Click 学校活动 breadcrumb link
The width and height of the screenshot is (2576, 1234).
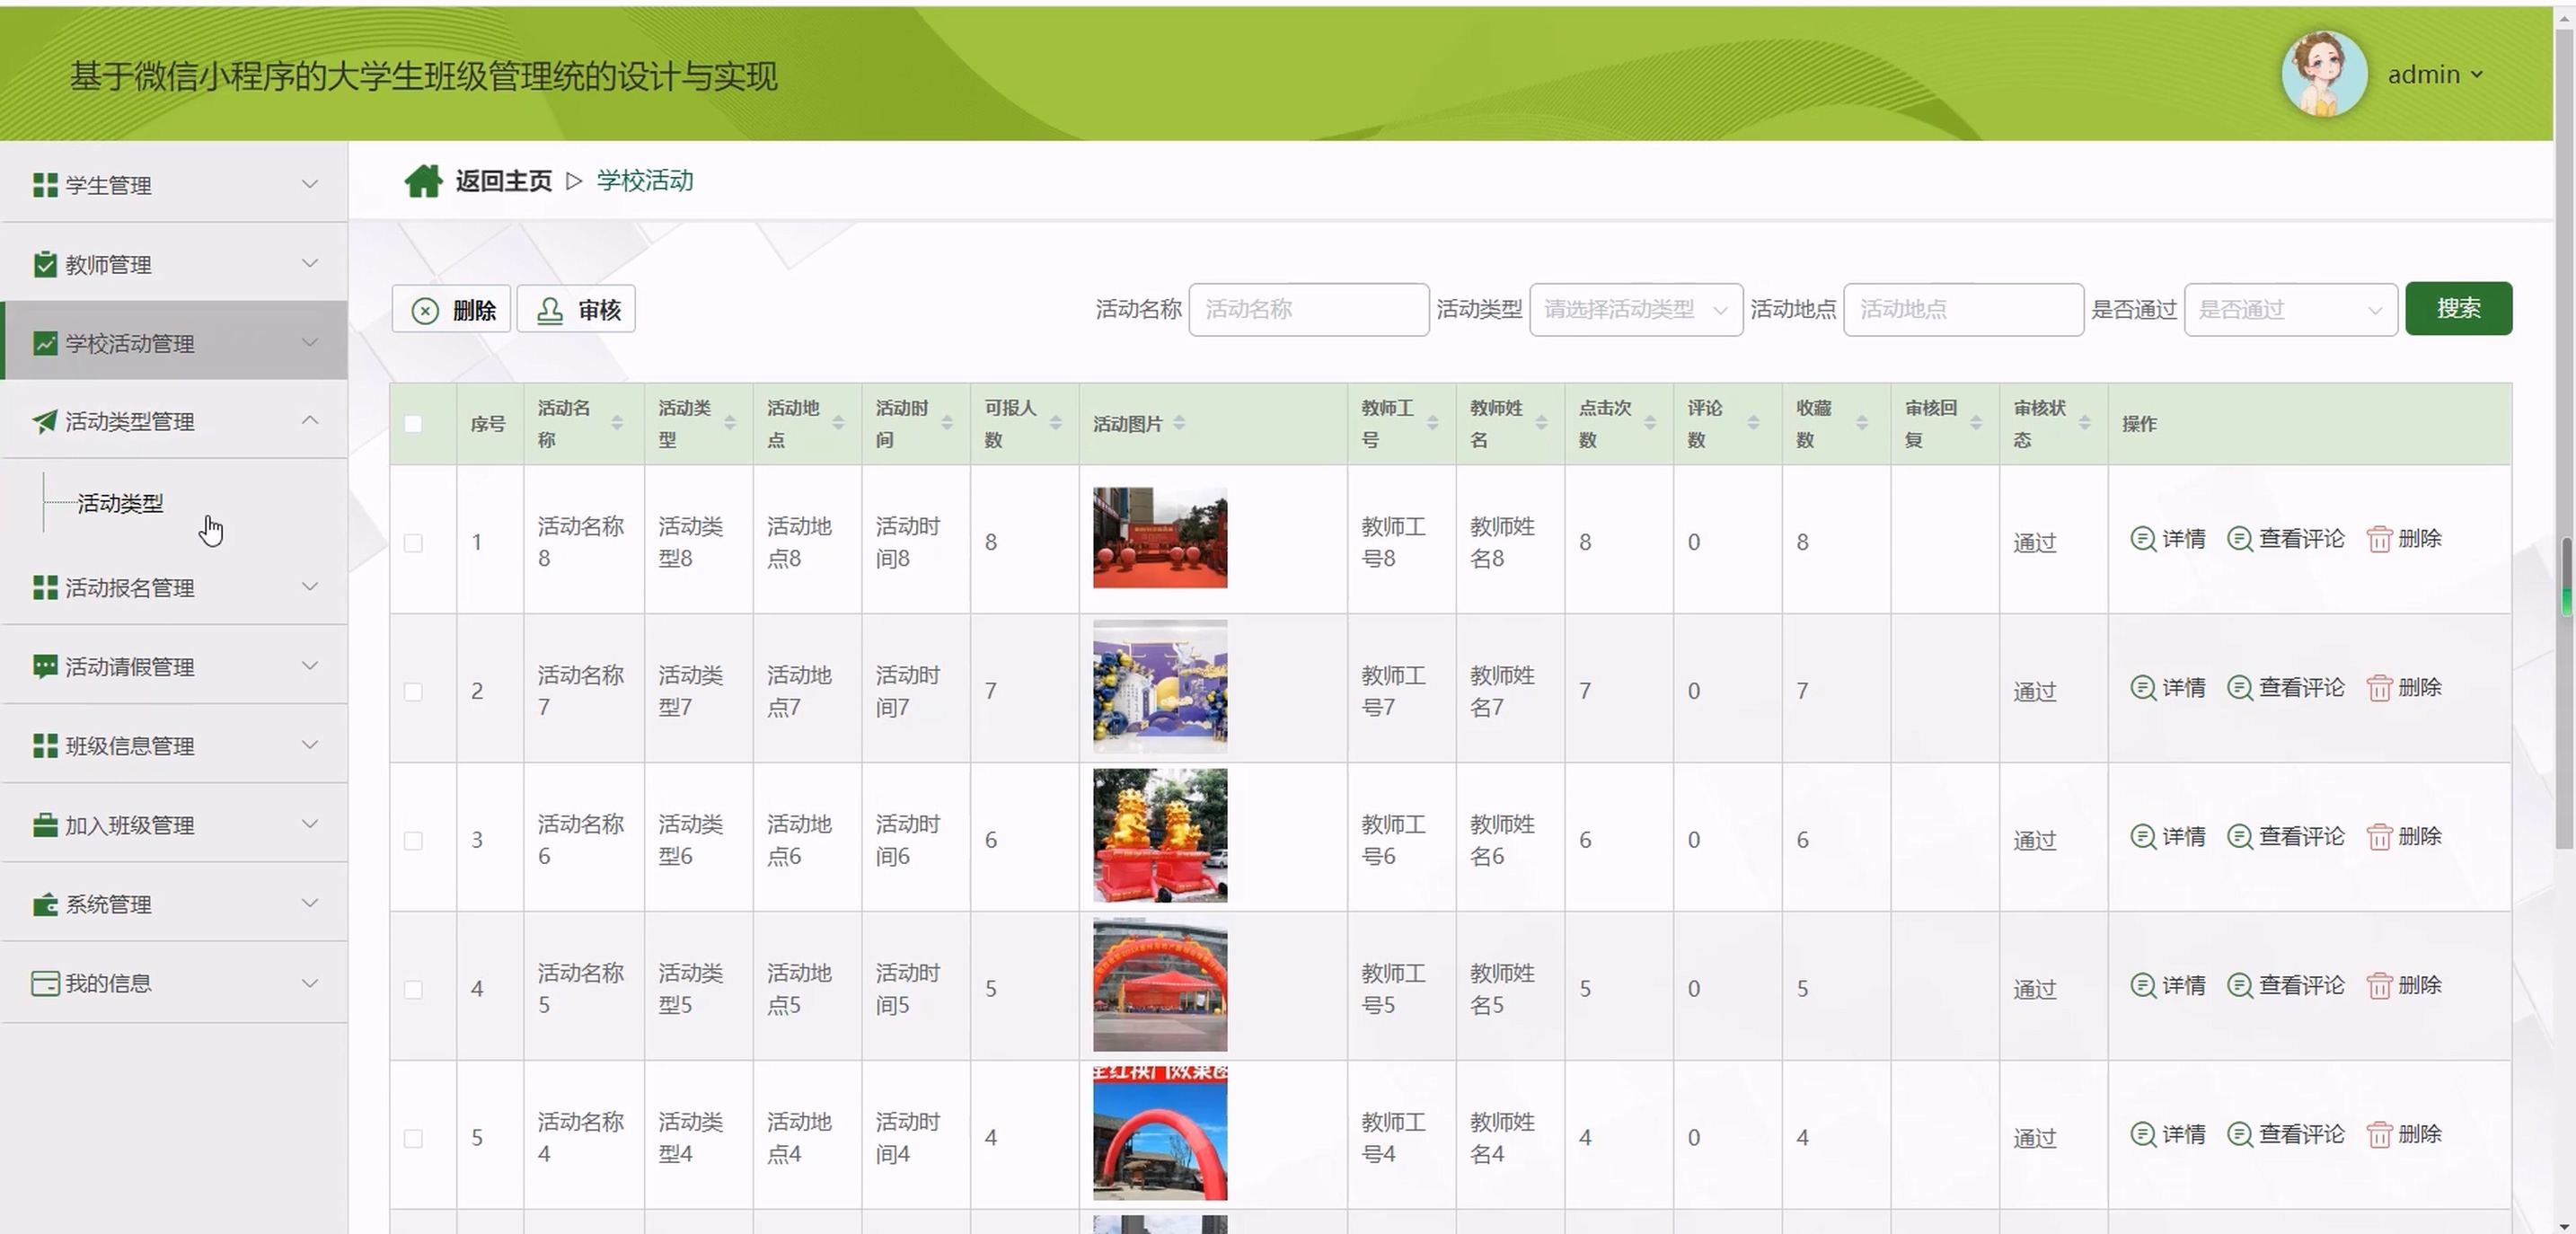[x=645, y=181]
